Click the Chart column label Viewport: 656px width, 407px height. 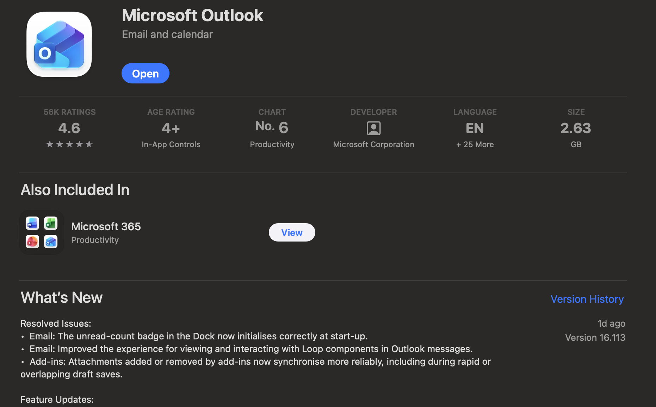(272, 112)
